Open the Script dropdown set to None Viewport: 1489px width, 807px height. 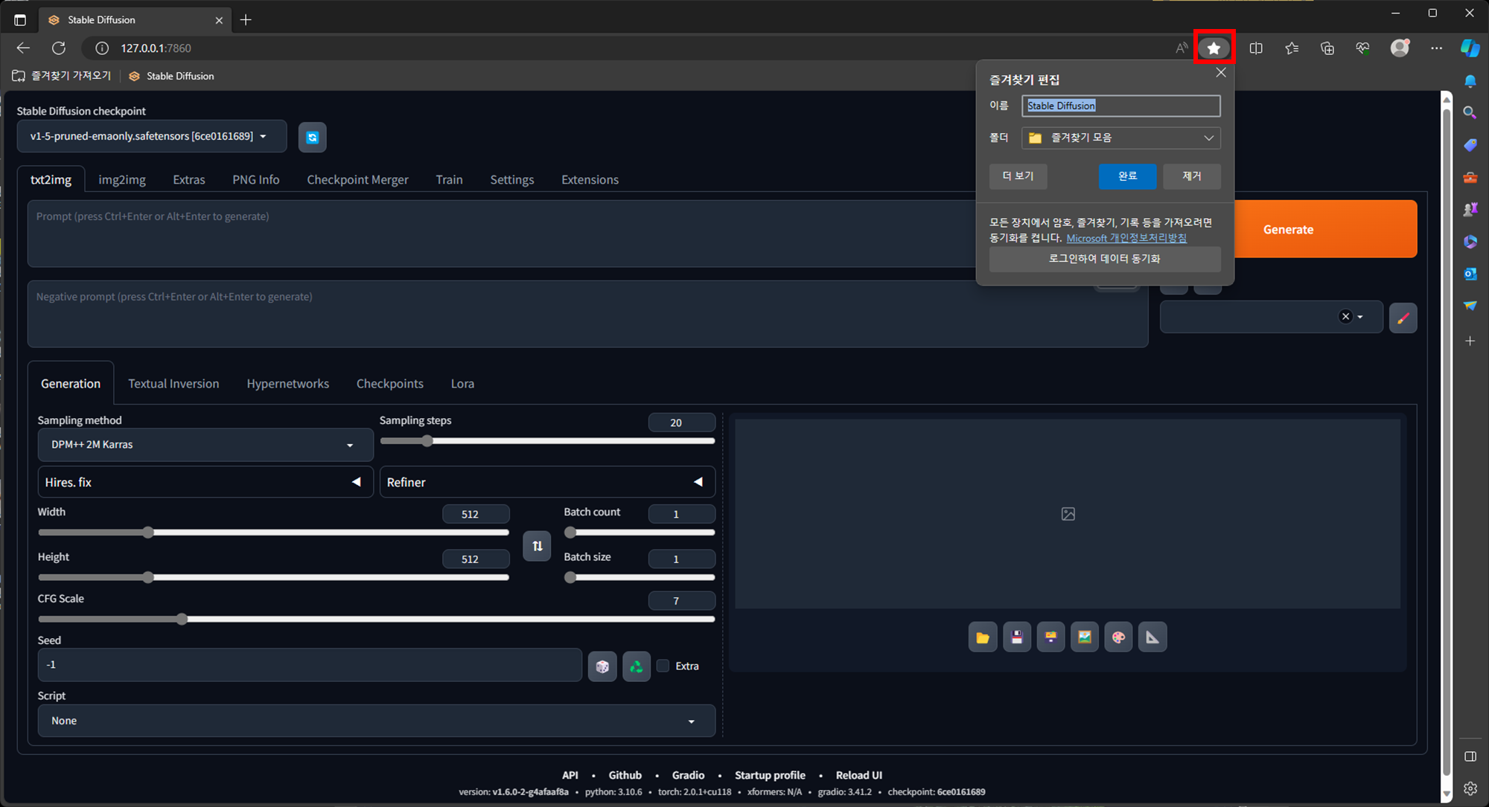[376, 721]
